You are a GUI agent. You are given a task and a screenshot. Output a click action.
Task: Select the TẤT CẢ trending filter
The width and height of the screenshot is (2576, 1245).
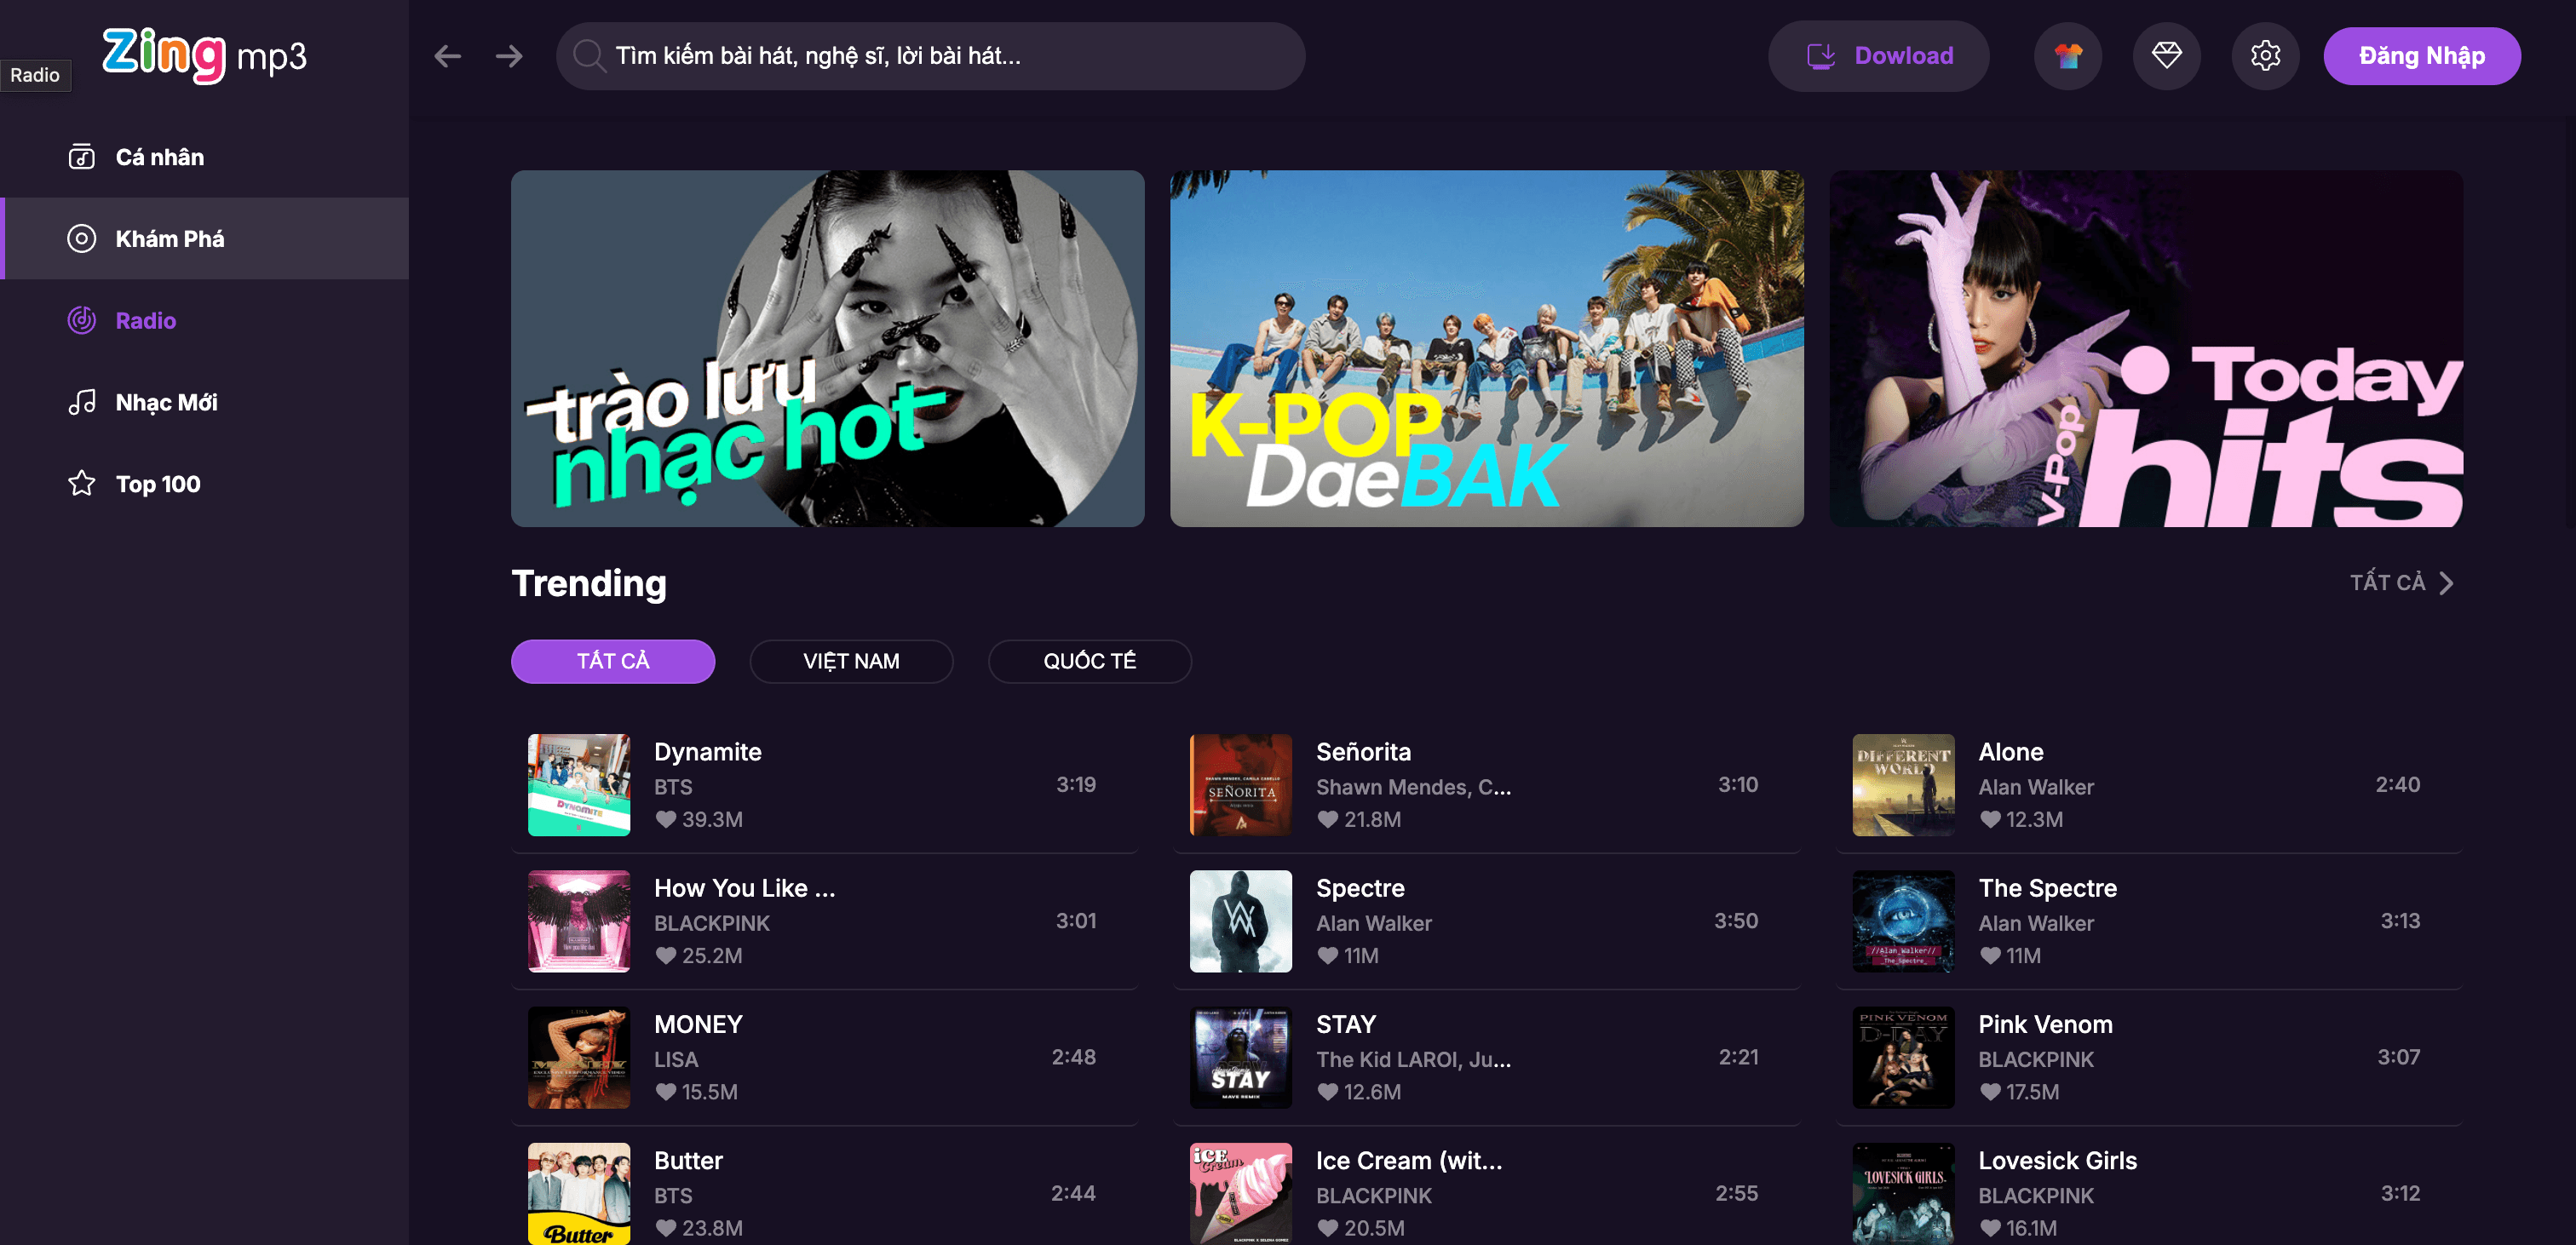613,661
